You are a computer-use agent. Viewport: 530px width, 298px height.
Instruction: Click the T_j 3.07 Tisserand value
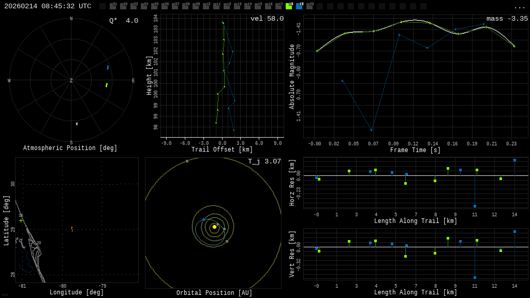[264, 161]
